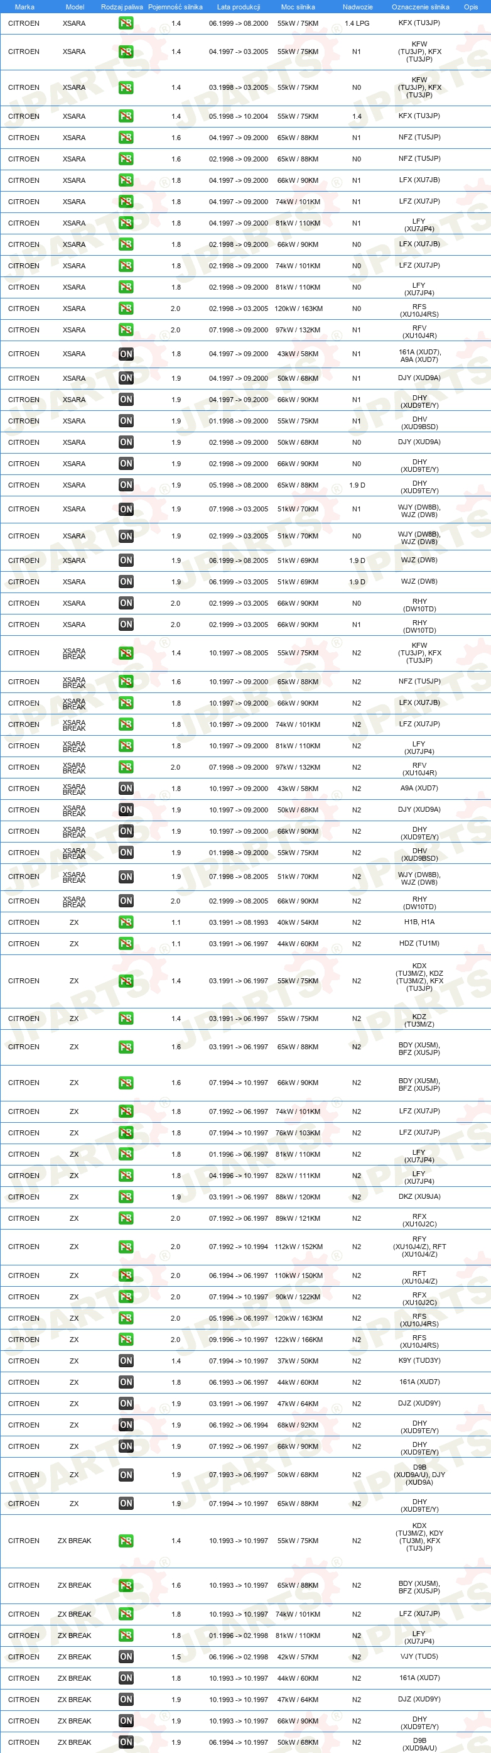
Task: Click the petrol icon in ZX HDZ (TU1M) row
Action: click(x=126, y=944)
